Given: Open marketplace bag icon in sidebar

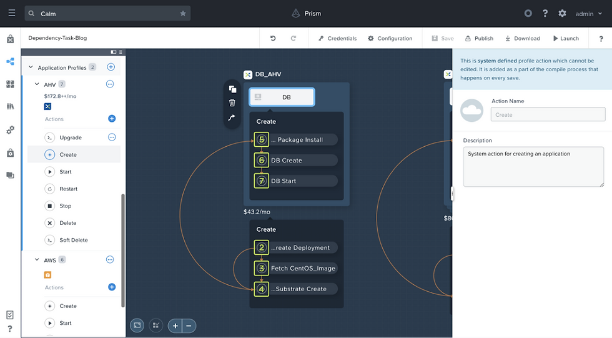Looking at the screenshot, I should coord(11,39).
